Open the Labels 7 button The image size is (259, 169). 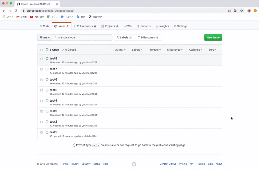coord(124,37)
